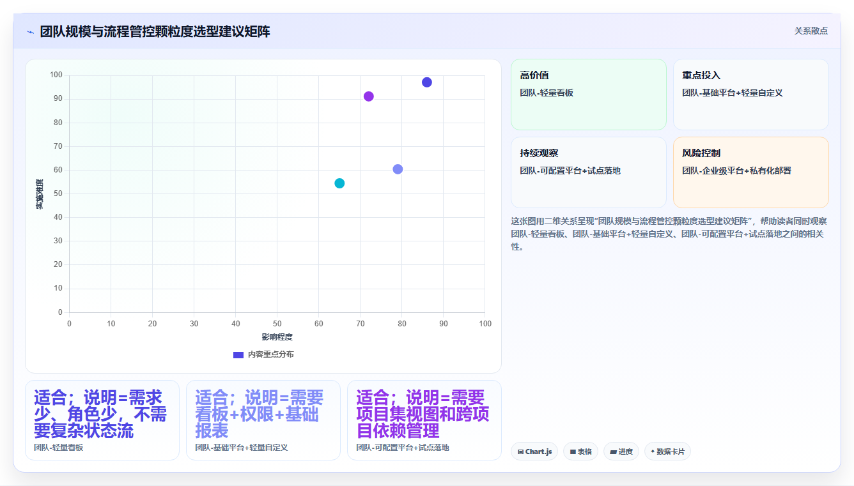Open the 持续观察 quadrant card

pyautogui.click(x=589, y=172)
